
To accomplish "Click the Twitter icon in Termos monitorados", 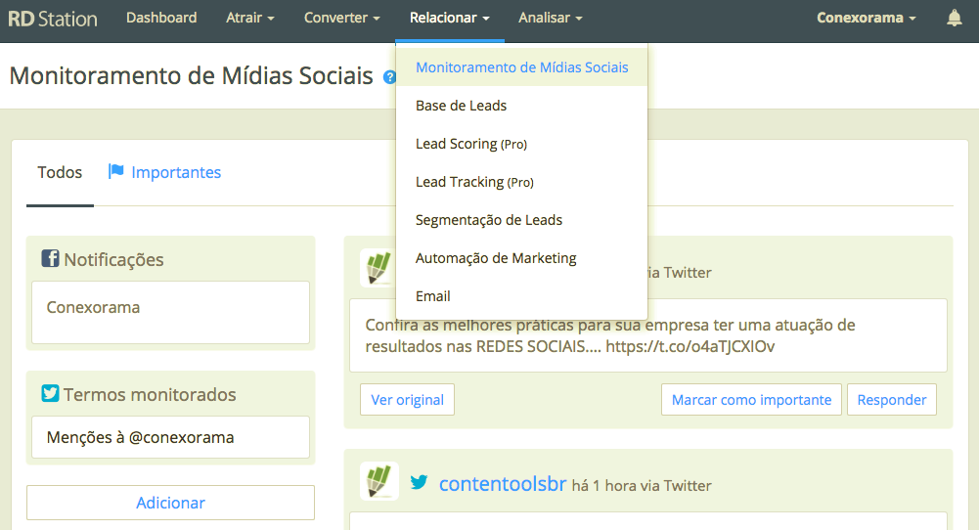I will pos(50,394).
